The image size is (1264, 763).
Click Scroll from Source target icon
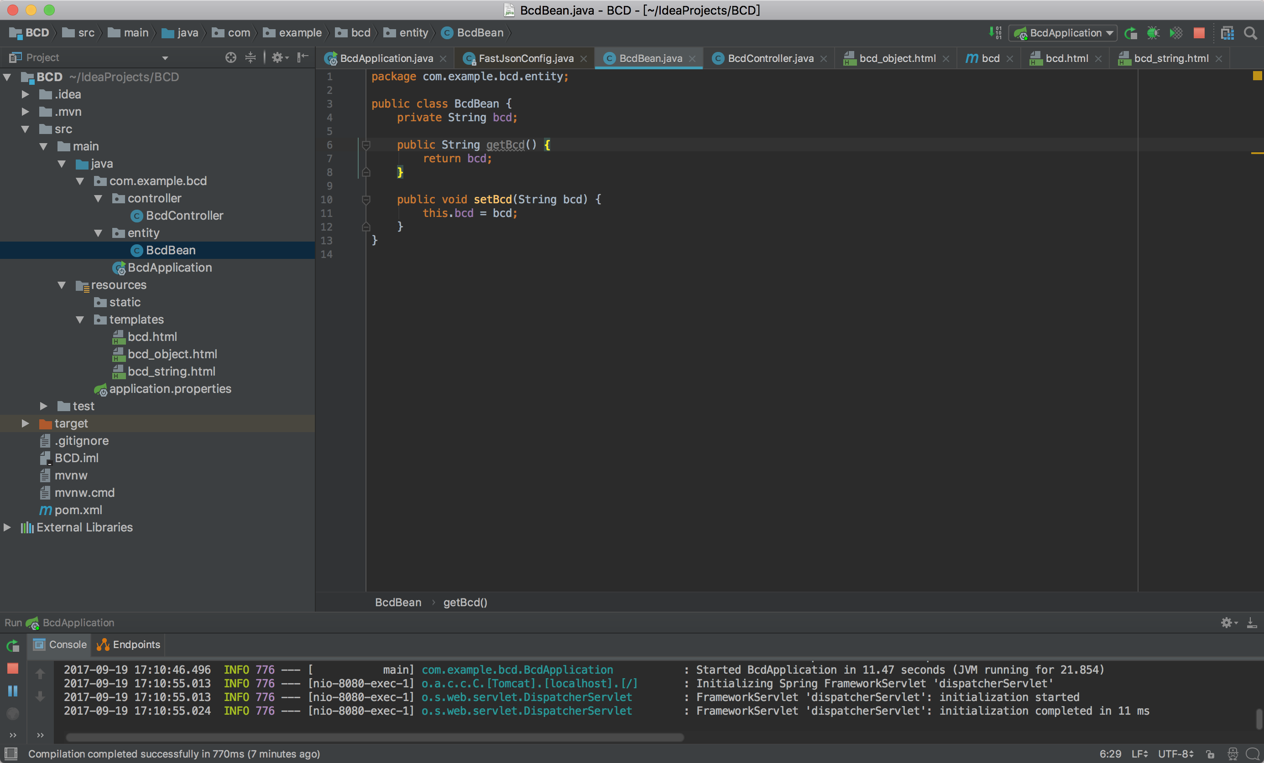pos(231,57)
